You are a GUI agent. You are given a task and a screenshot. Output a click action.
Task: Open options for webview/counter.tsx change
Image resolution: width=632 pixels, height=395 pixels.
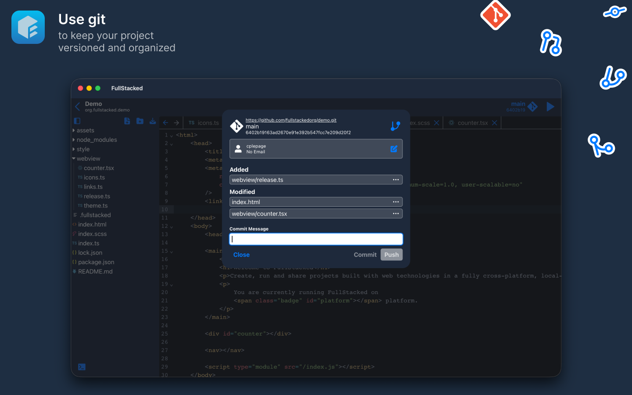click(x=396, y=214)
